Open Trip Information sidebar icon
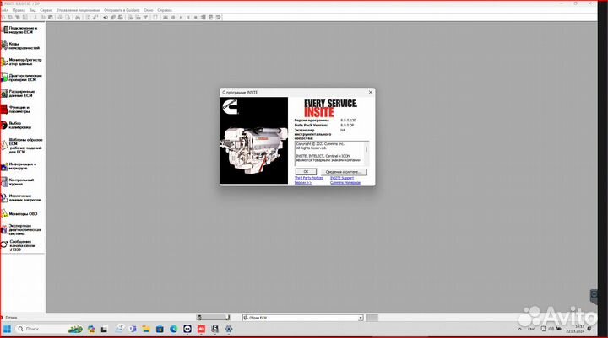The height and width of the screenshot is (338, 608). [x=4, y=165]
